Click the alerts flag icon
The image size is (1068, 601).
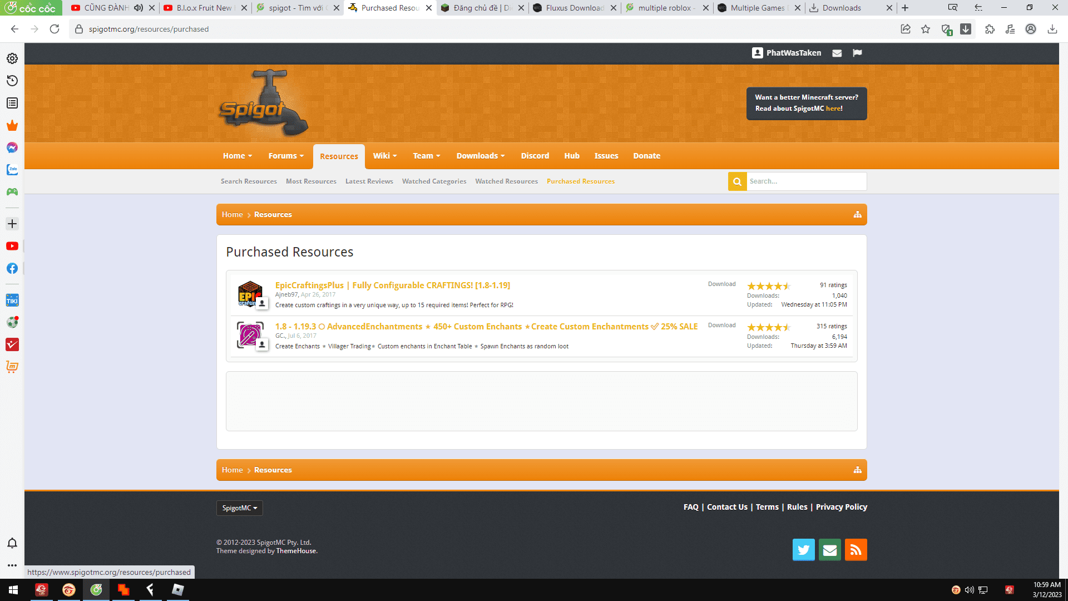click(857, 53)
